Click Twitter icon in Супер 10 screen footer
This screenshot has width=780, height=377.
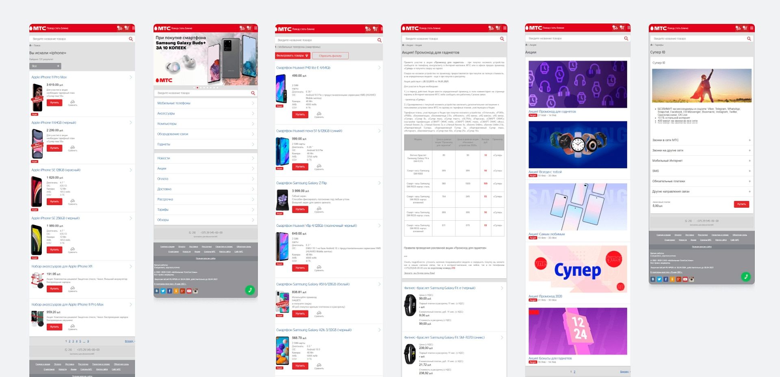[659, 279]
